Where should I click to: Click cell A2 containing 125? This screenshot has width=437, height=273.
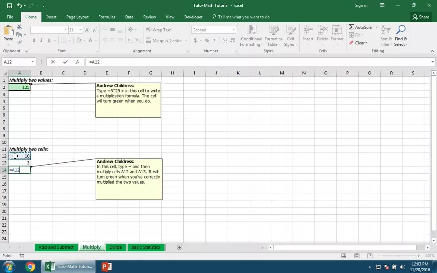pos(19,87)
